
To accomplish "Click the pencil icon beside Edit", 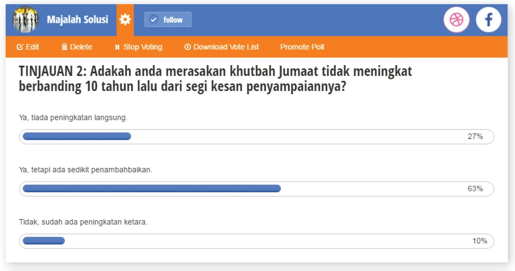I will click(x=20, y=47).
